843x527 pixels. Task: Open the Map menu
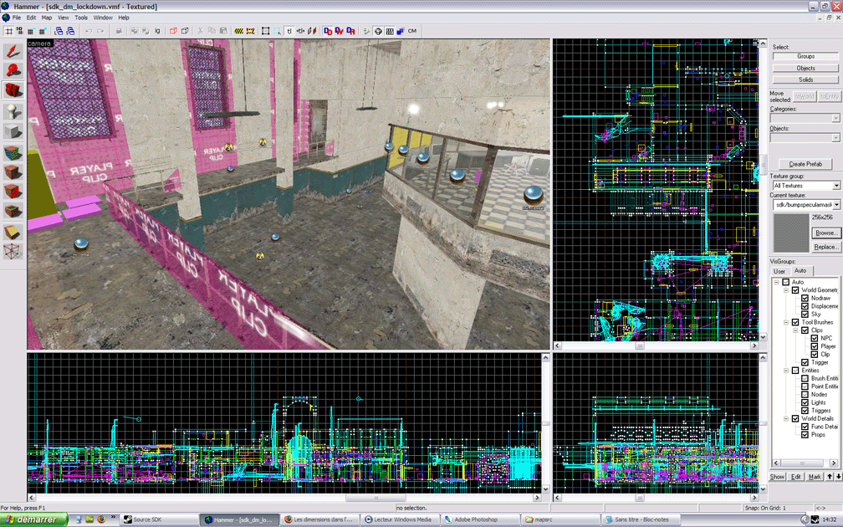coord(46,18)
